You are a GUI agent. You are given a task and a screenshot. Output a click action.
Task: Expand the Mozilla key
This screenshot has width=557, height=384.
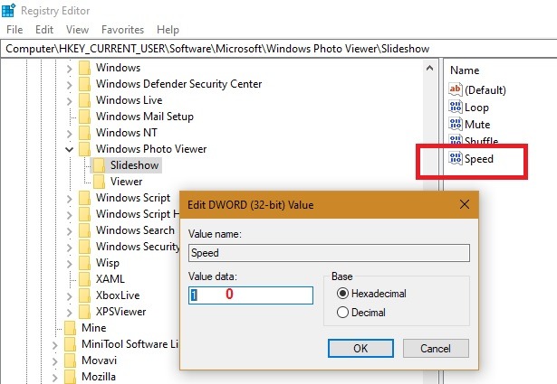coord(54,378)
